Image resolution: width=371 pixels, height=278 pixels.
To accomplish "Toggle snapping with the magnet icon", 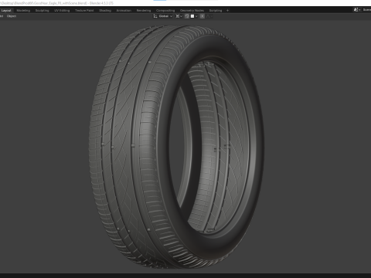I will 187,16.
